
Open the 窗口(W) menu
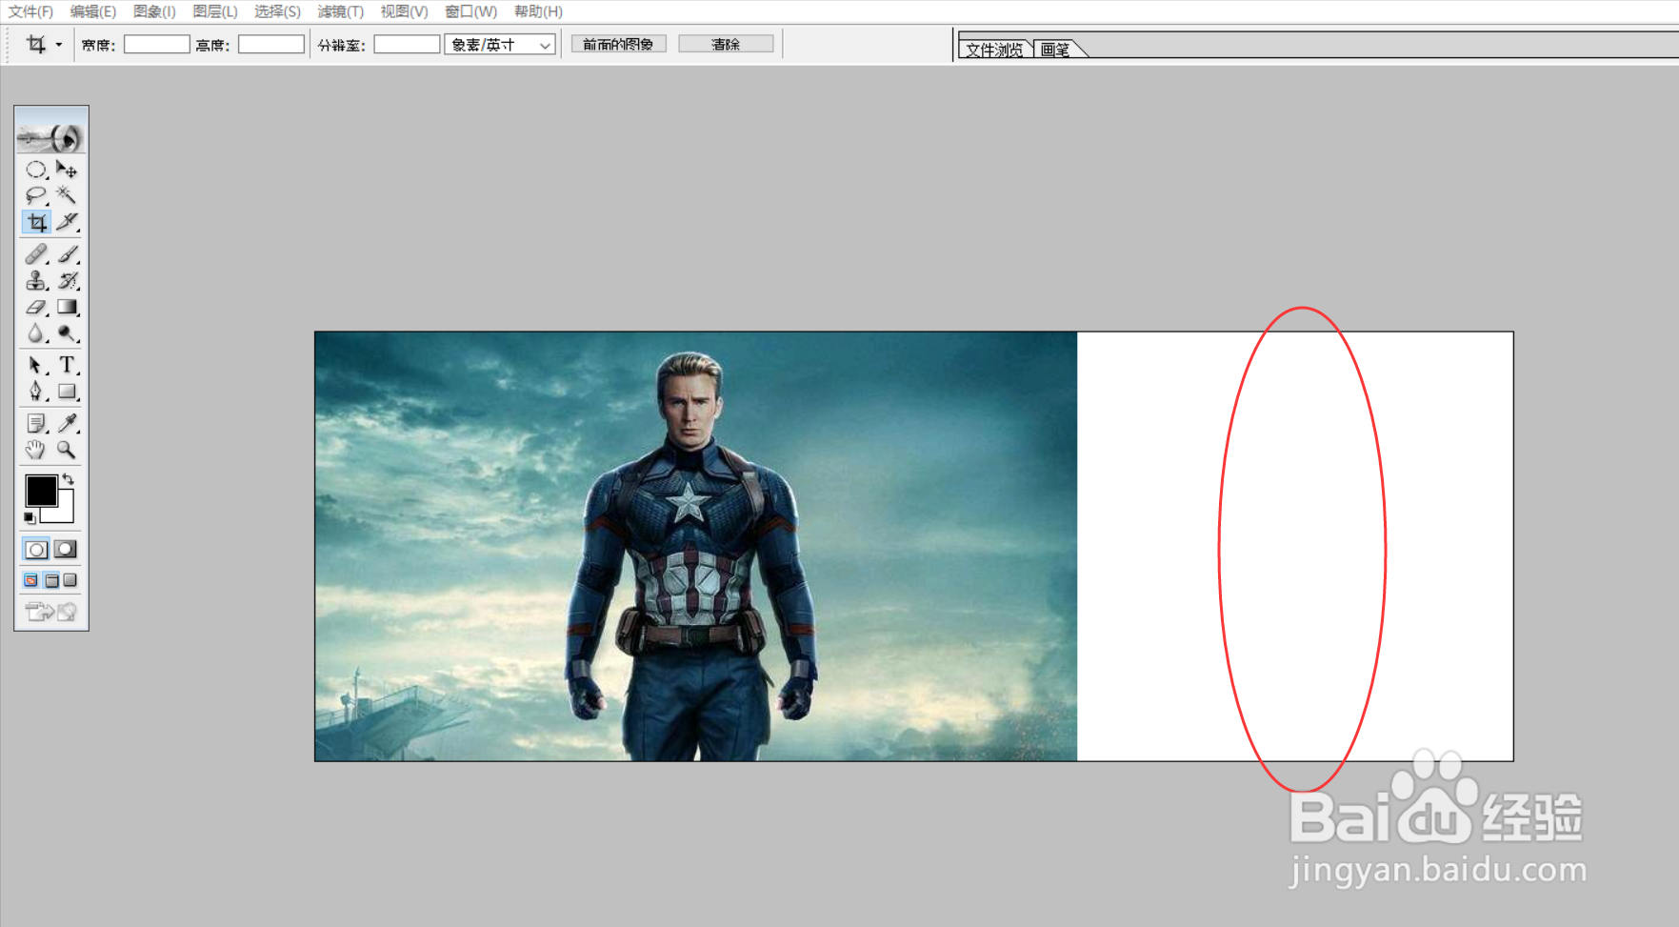pyautogui.click(x=470, y=11)
